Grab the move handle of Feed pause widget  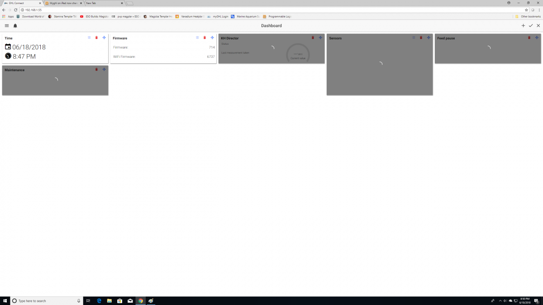click(537, 38)
